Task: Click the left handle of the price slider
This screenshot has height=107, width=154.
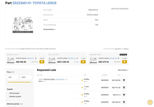Action: pos(8,82)
